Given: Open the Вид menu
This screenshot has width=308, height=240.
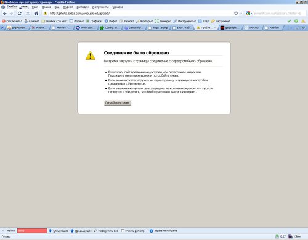Looking at the screenshot, I should coord(57,7).
